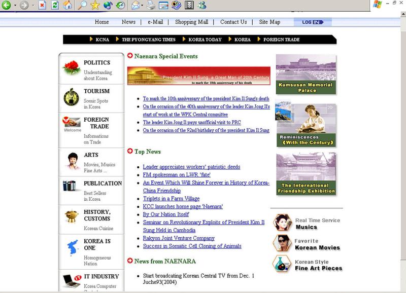Open Contact Us in the top navigation
Screen dimensions: 406x293
coord(233,22)
